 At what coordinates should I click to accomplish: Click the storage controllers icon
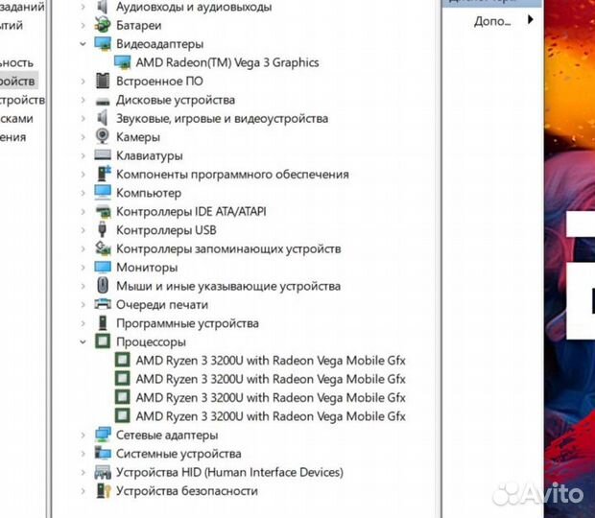[x=103, y=248]
